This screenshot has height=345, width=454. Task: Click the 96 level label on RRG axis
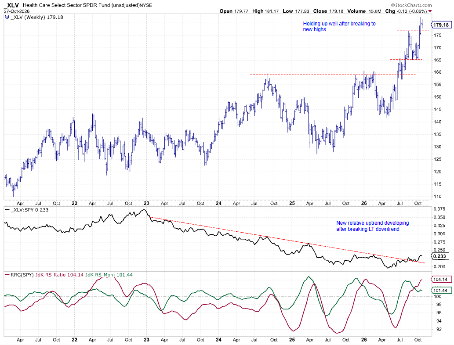click(x=439, y=313)
